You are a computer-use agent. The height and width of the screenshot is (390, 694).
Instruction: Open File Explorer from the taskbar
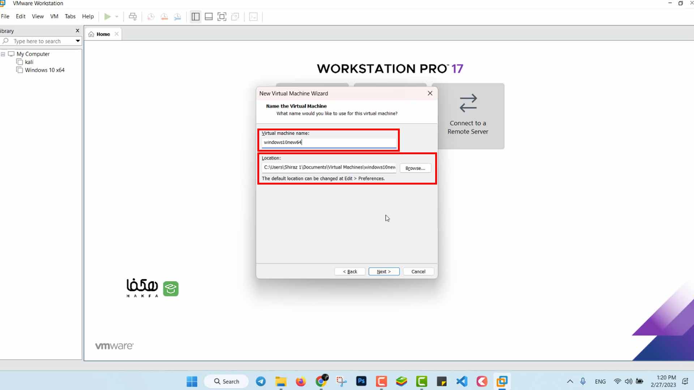[281, 381]
